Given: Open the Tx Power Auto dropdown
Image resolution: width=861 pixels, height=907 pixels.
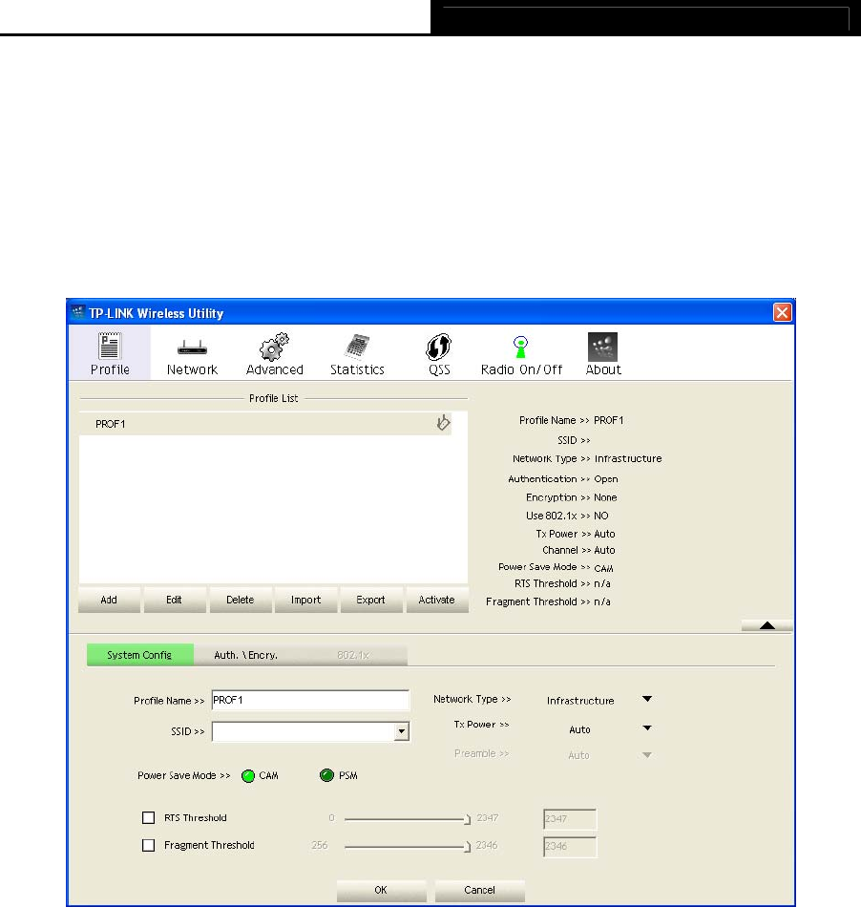Looking at the screenshot, I should [647, 728].
